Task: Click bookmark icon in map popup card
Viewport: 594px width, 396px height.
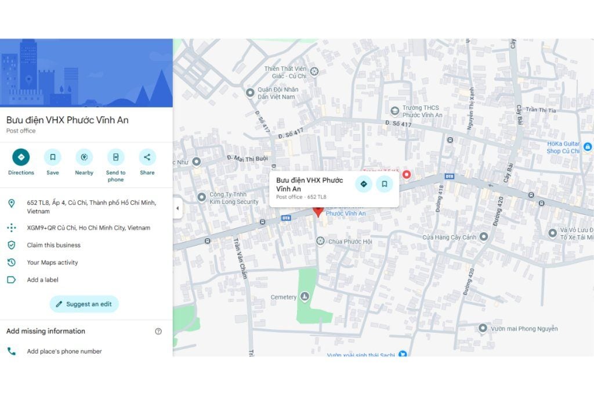Action: click(384, 184)
